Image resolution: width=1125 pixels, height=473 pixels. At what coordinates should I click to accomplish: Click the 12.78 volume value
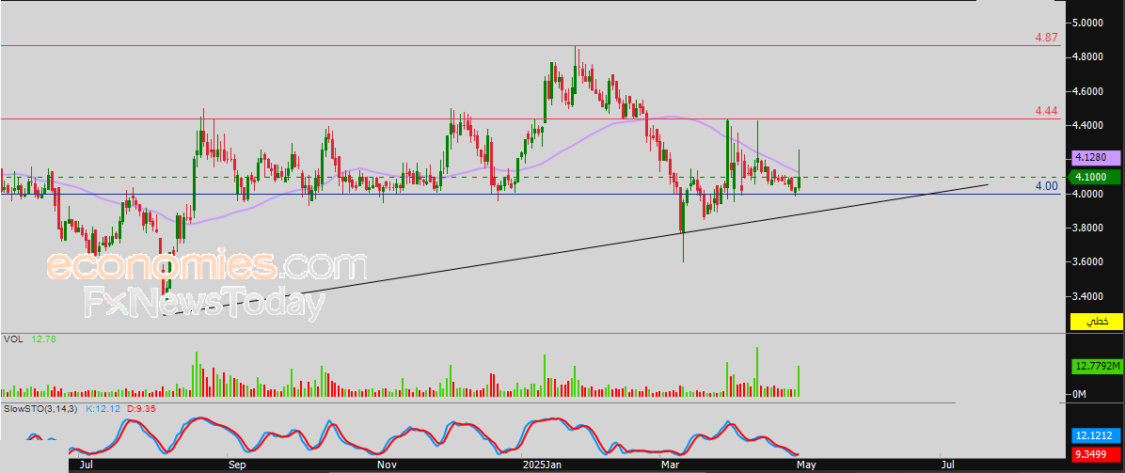pyautogui.click(x=43, y=339)
